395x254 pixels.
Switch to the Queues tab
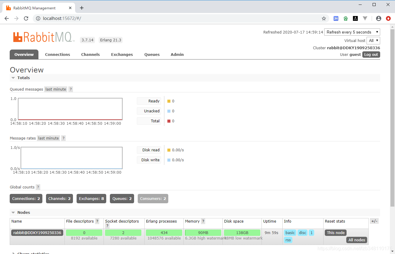coord(152,54)
